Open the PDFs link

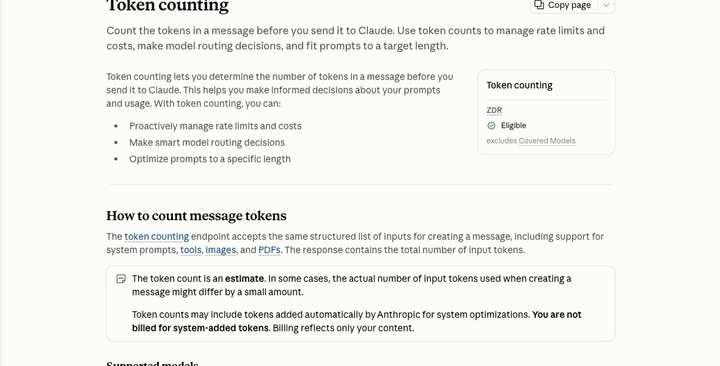pyautogui.click(x=269, y=250)
